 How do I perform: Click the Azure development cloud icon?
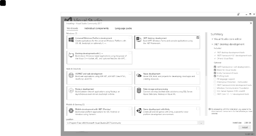(x=139, y=75)
